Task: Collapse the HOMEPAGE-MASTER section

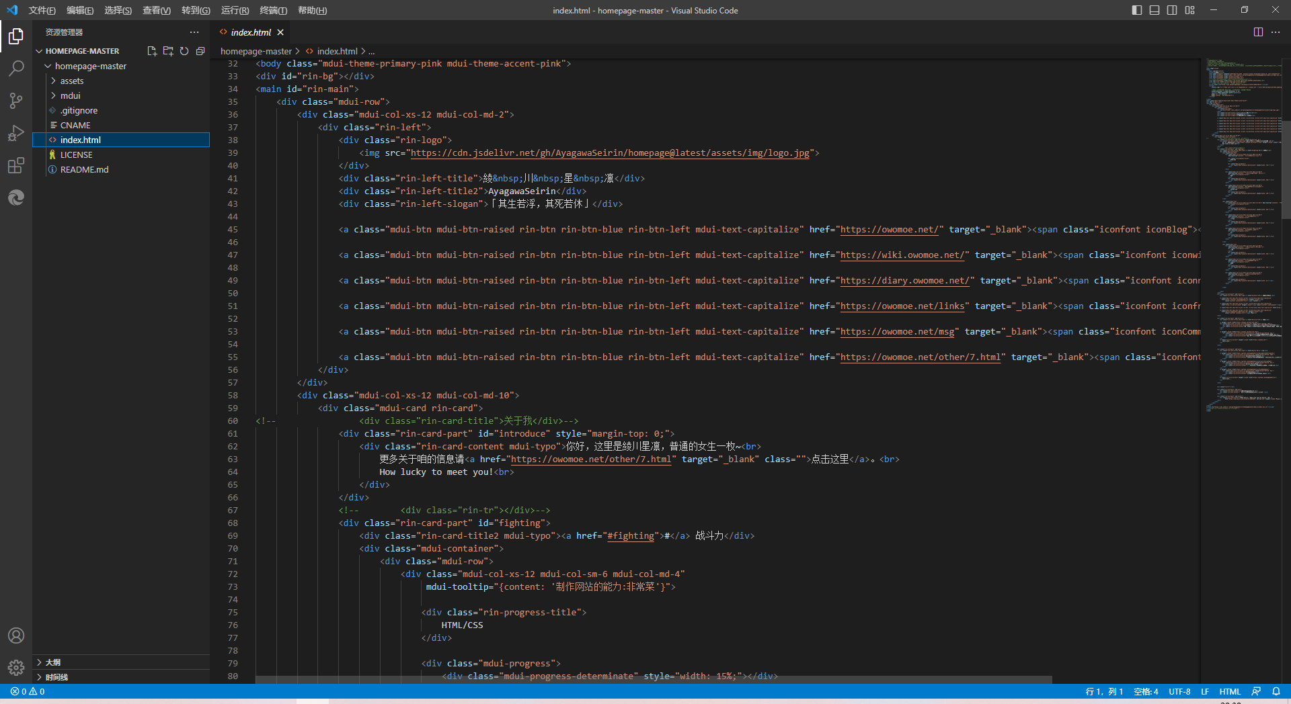Action: pos(82,51)
